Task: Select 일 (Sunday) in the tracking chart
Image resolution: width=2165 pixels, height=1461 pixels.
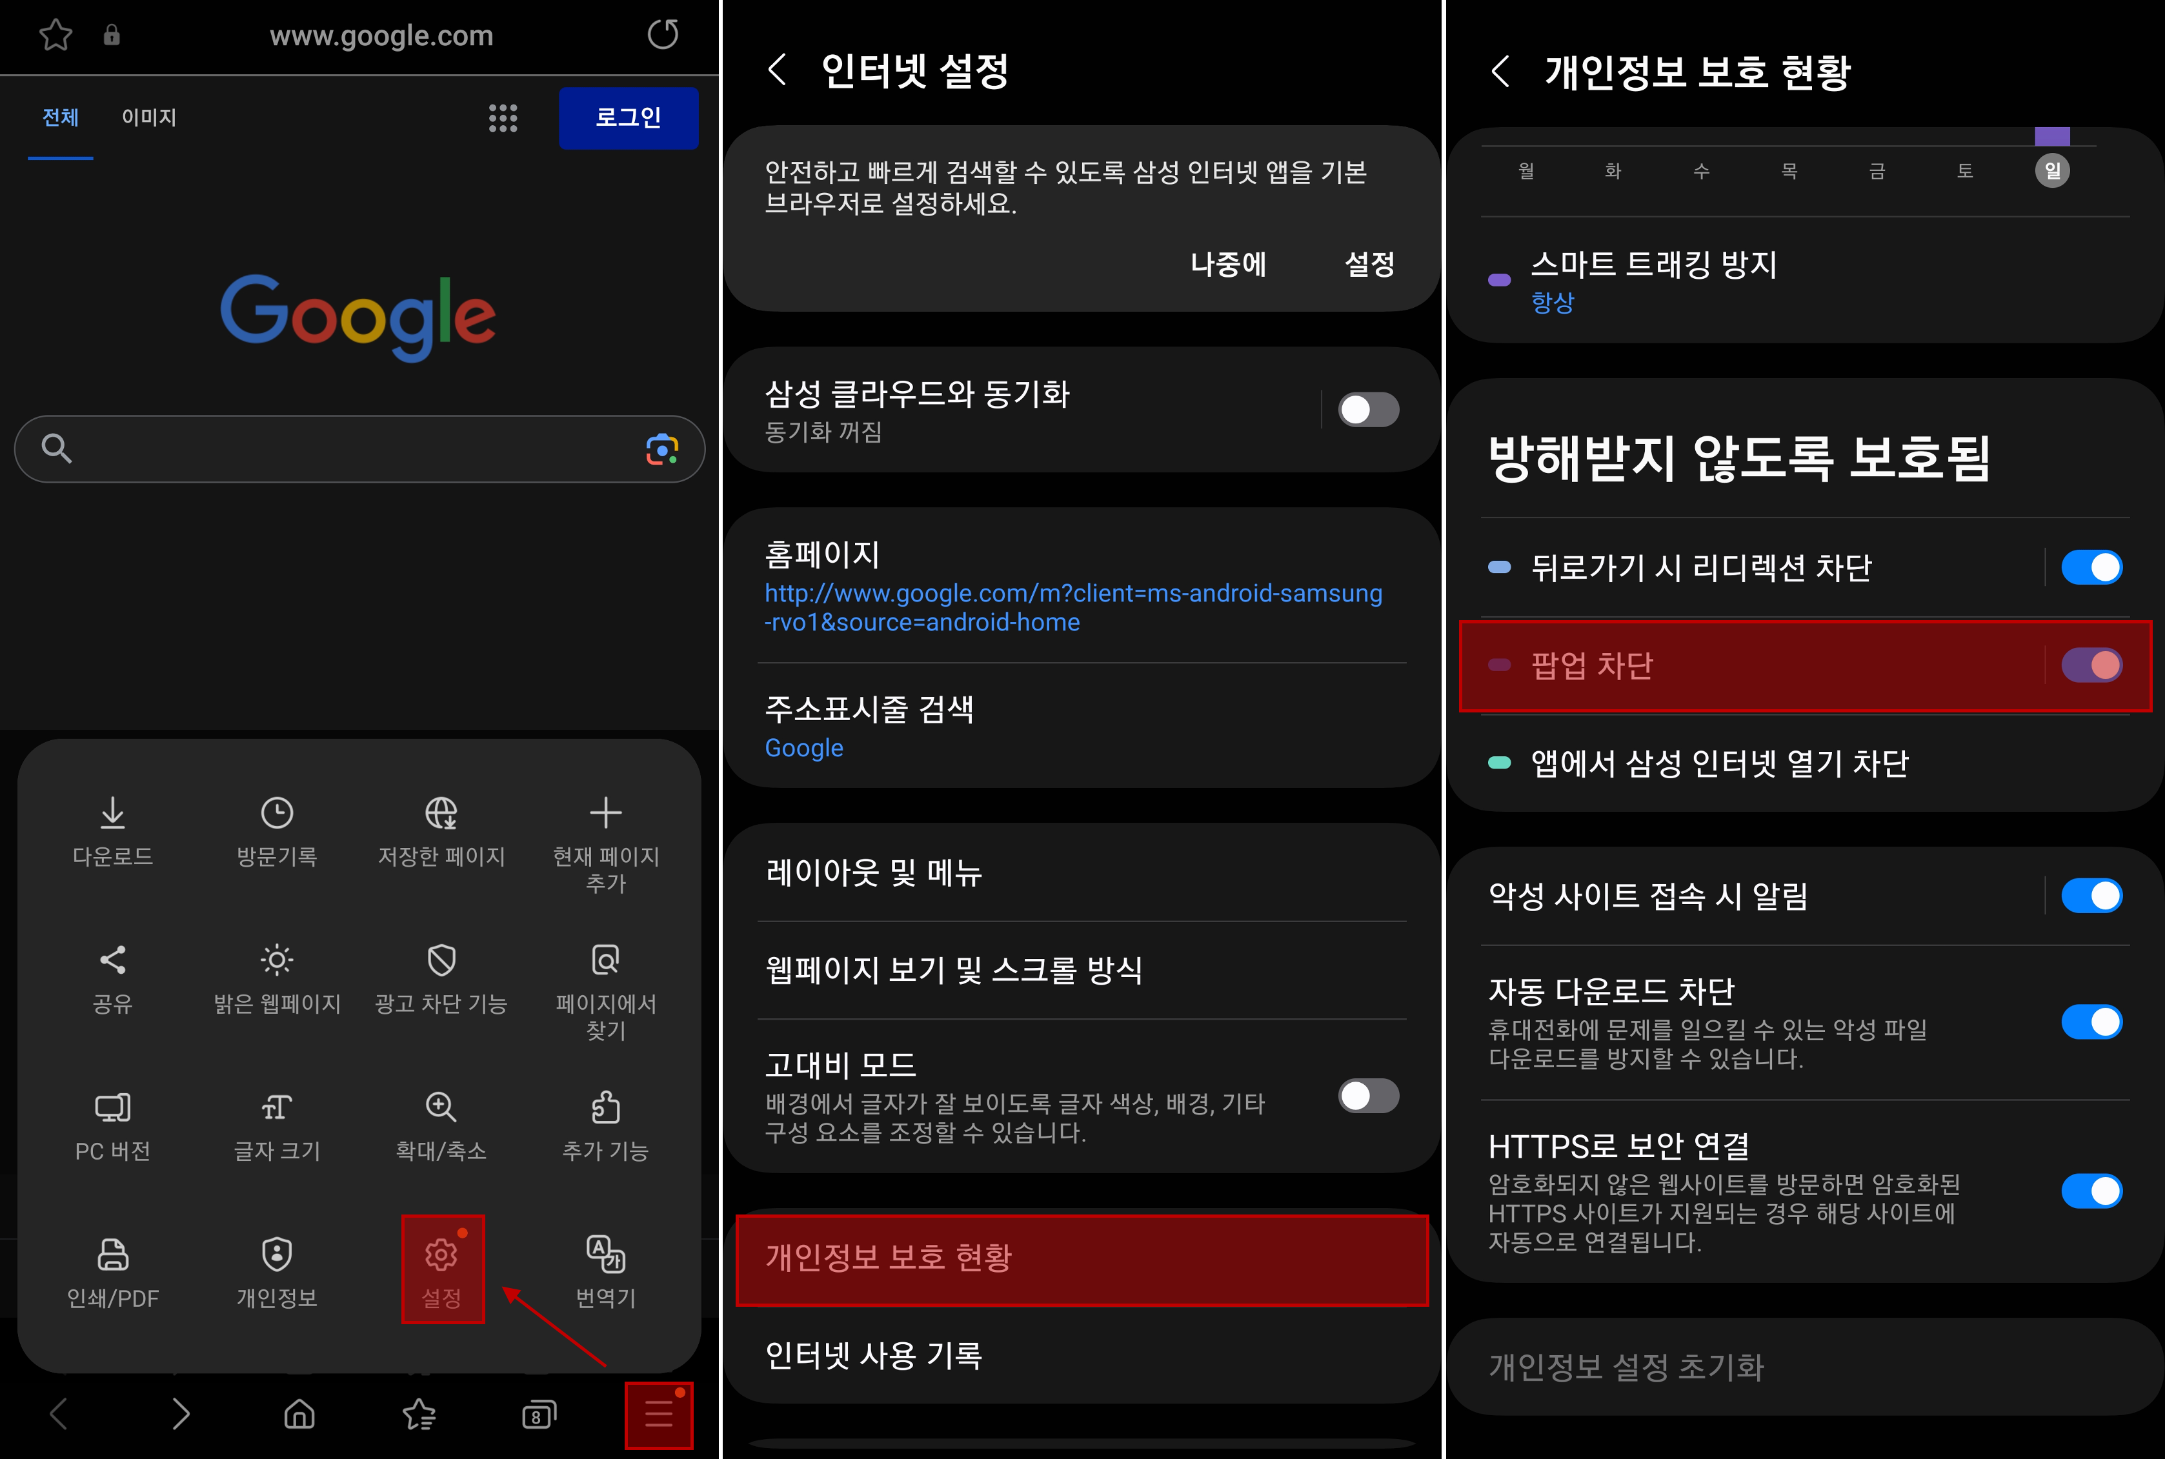Action: click(2053, 170)
